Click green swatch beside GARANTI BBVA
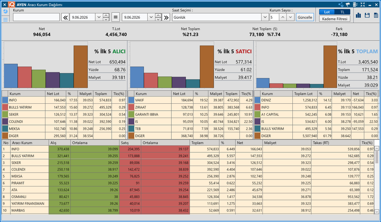Image resolution: width=381 pixels, height=222 pixels. 131,114
